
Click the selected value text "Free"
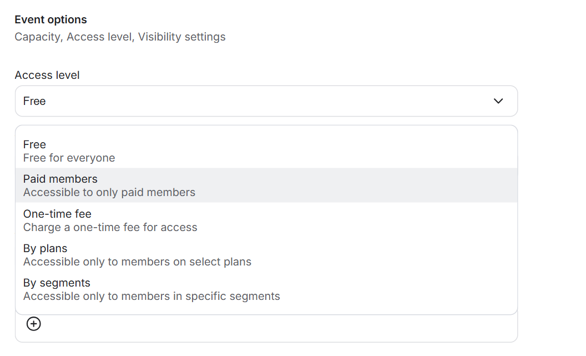[x=34, y=101]
